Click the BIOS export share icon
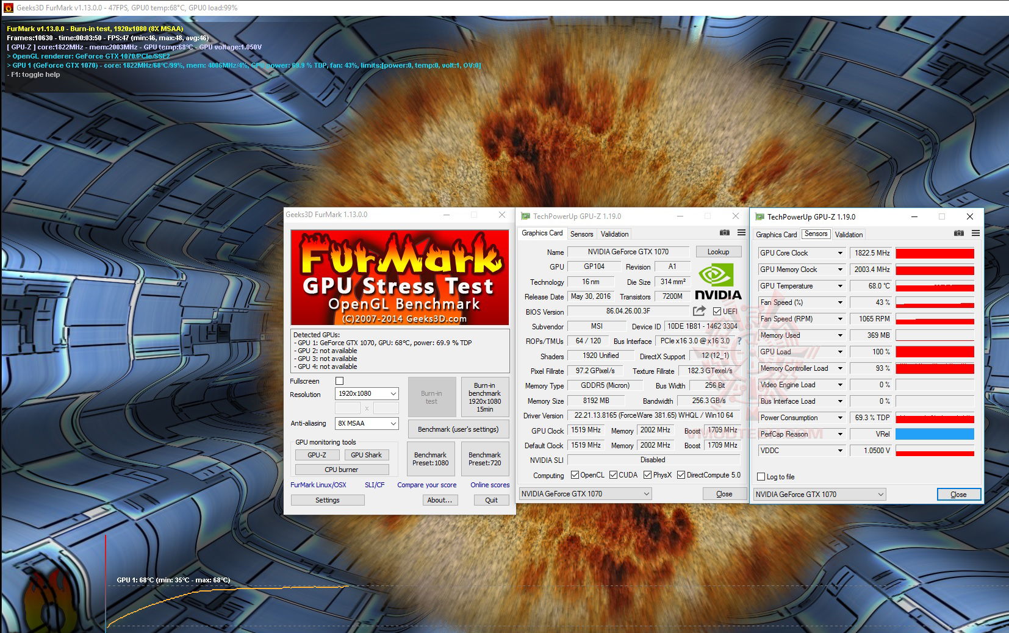The width and height of the screenshot is (1009, 633). (699, 311)
